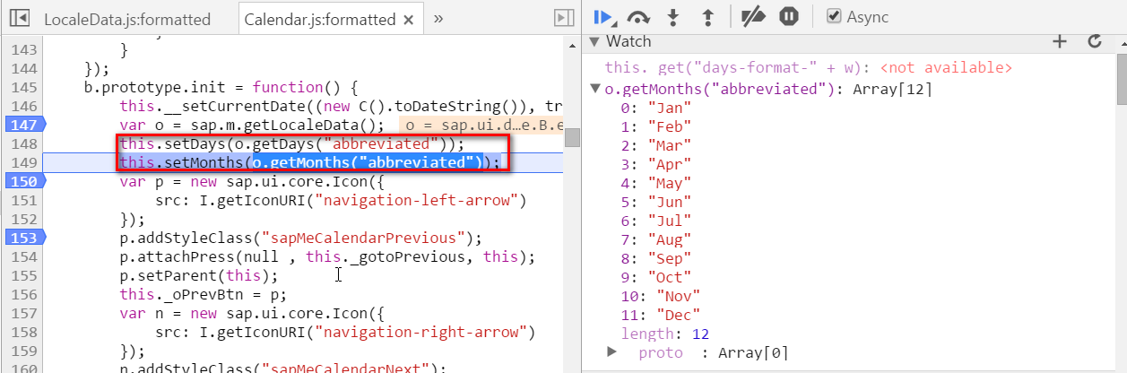The height and width of the screenshot is (373, 1127).
Task: Refresh watch expressions
Action: (1094, 41)
